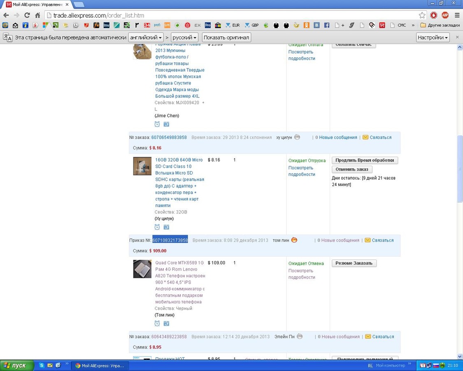Click the envelope icon beside Связаться for order 60706549883858
Image resolution: width=463 pixels, height=371 pixels.
click(x=365, y=137)
